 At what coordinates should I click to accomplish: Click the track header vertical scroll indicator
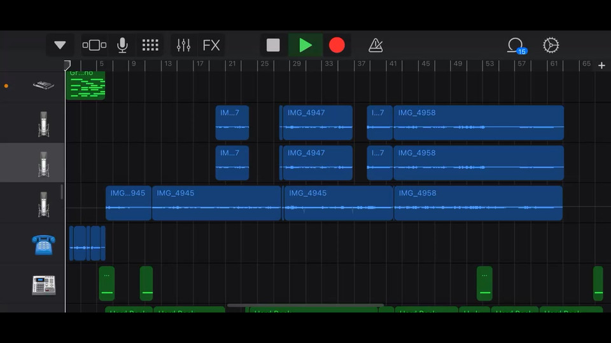tap(62, 192)
